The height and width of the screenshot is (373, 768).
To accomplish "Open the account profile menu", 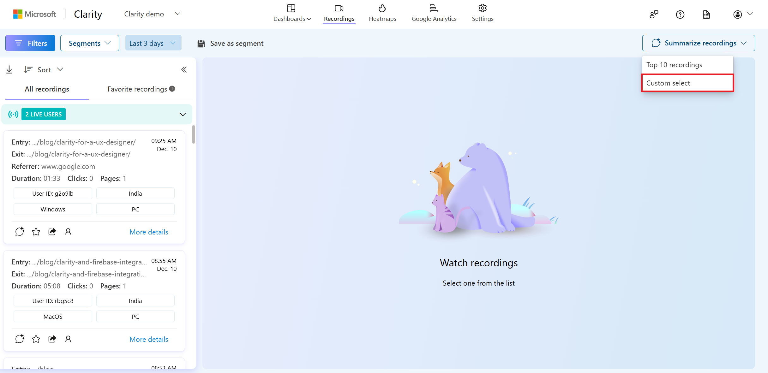I will click(743, 14).
